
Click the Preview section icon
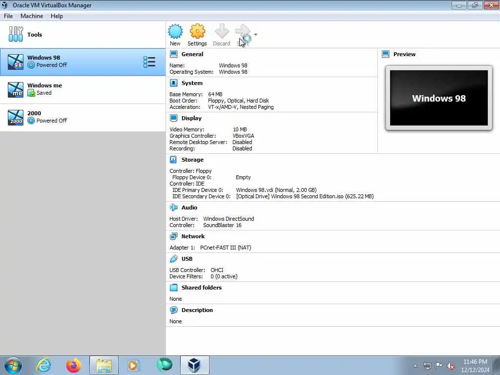pyautogui.click(x=386, y=54)
